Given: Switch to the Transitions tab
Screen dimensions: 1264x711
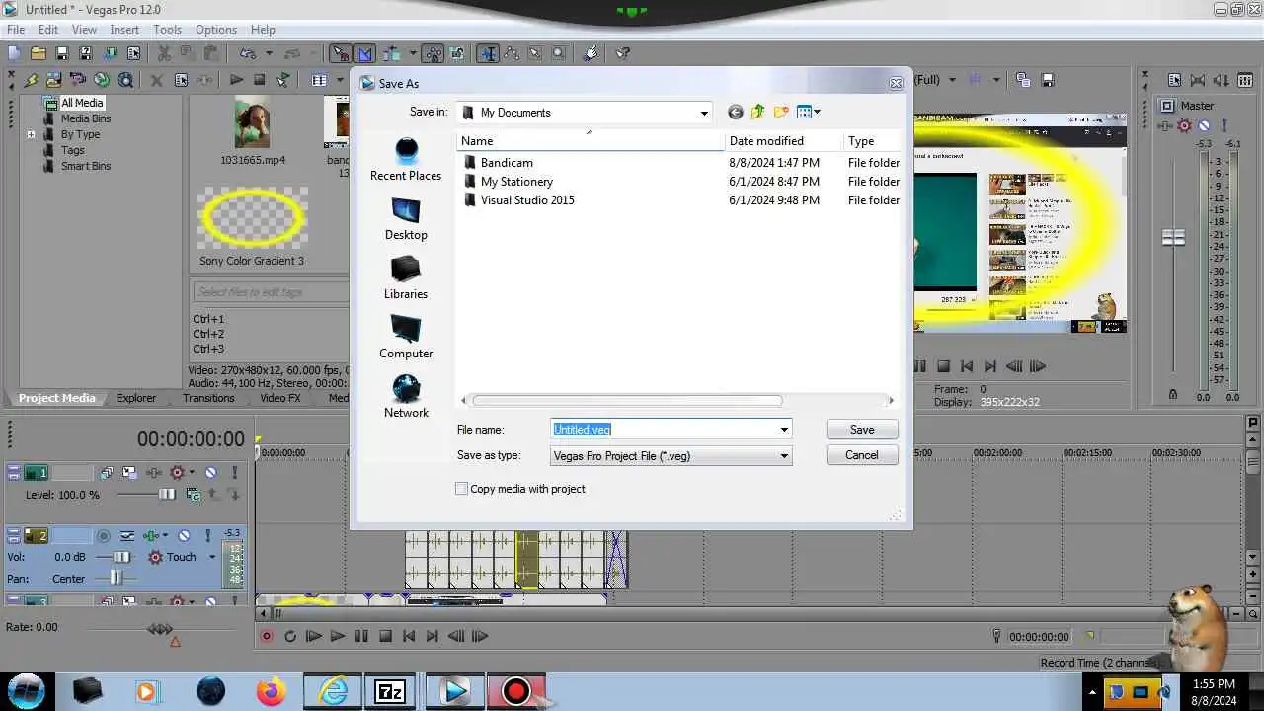Looking at the screenshot, I should [208, 398].
